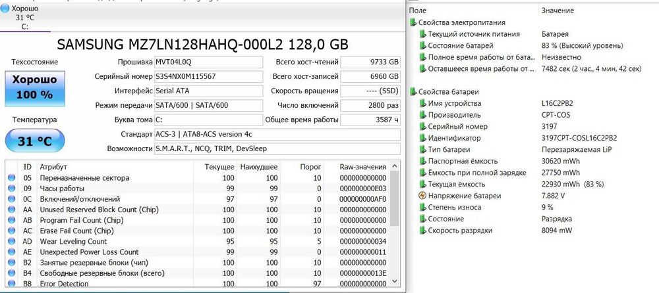This screenshot has width=659, height=293.
Task: Click the Значение column header in battery panel
Action: [558, 11]
